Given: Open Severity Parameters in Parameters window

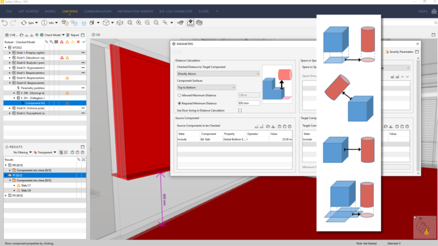Looking at the screenshot, I should [x=399, y=52].
